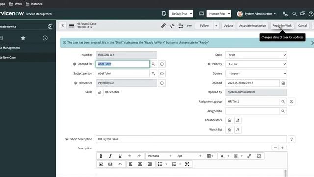Open the Source dropdown

[x=256, y=74]
